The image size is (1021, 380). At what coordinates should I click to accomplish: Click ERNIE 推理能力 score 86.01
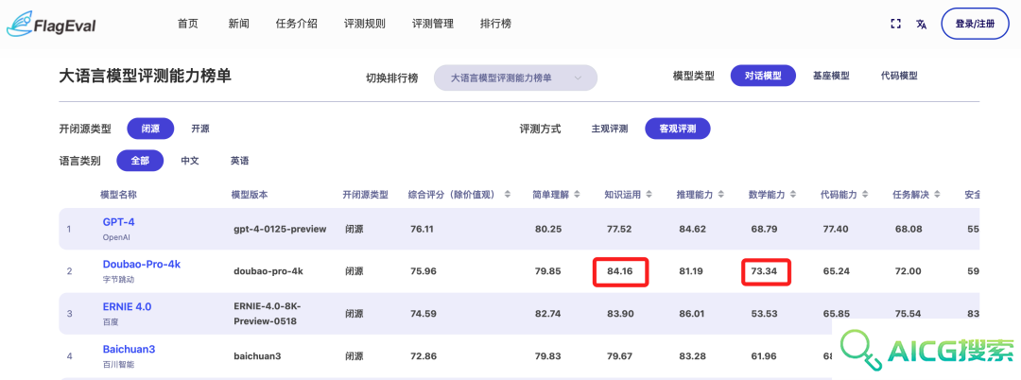point(691,314)
